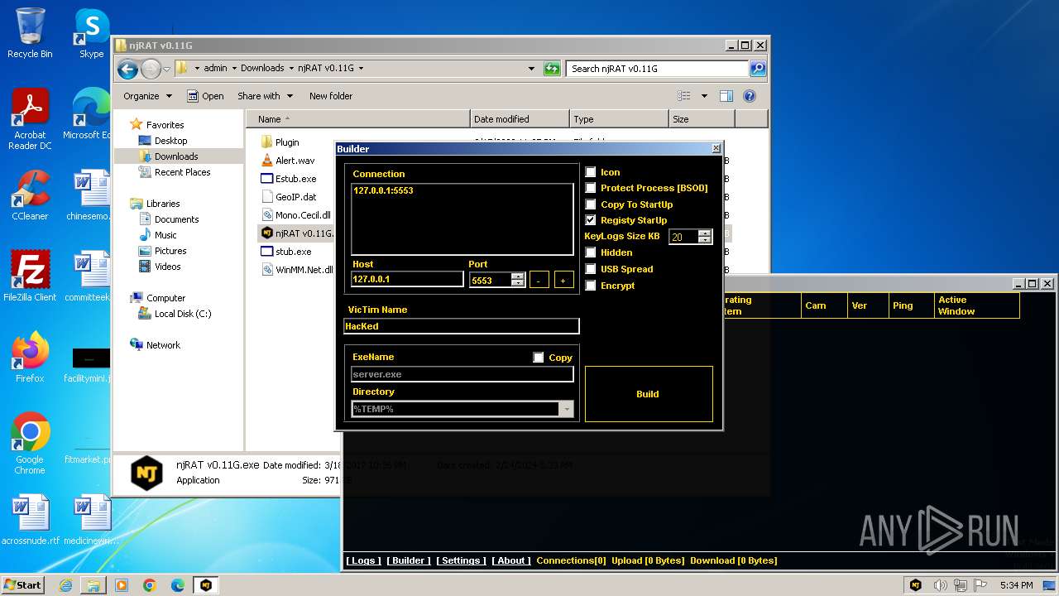Click New folder button
1059x596 pixels.
tap(331, 96)
